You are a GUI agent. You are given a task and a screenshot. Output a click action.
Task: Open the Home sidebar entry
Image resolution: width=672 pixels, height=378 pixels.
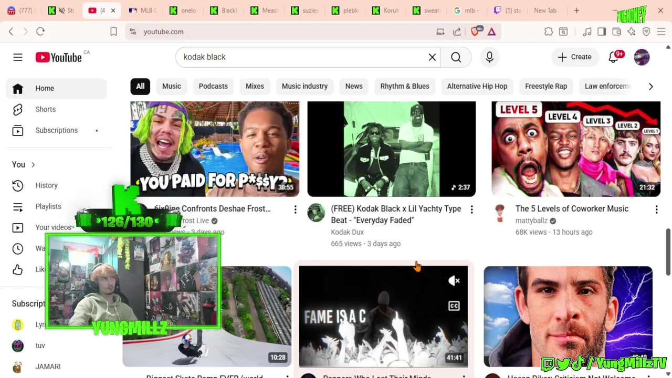click(57, 88)
